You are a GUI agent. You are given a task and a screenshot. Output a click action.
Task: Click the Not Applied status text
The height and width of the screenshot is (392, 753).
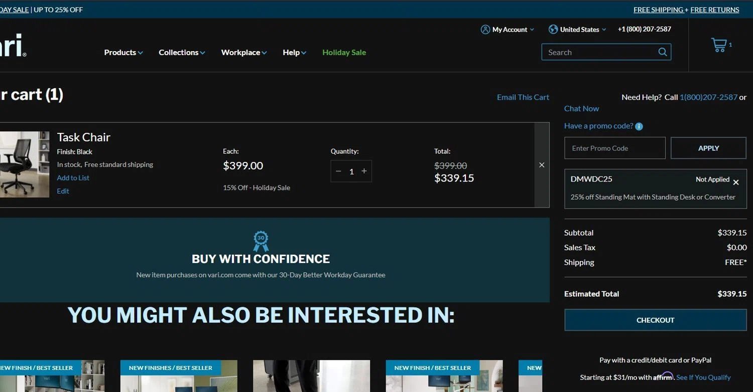(712, 179)
